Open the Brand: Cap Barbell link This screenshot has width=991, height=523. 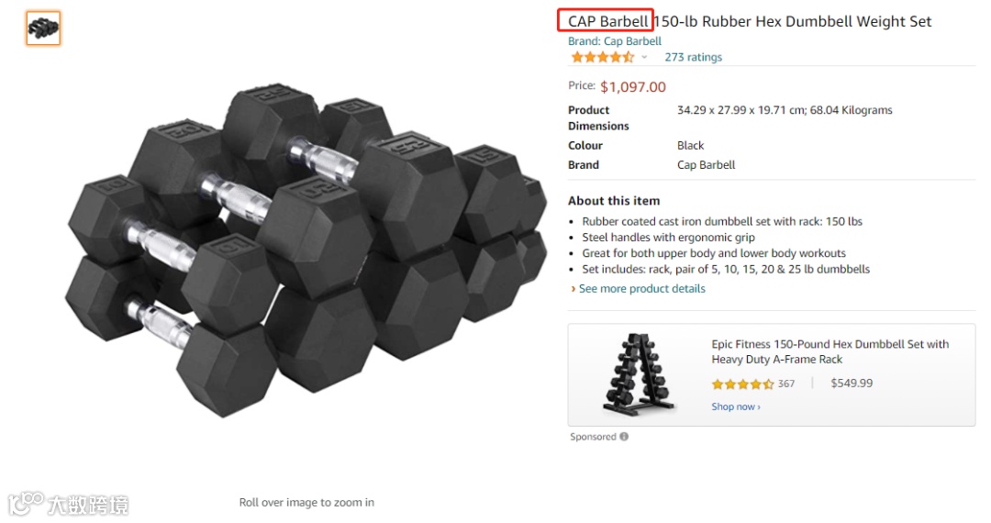[x=614, y=41]
